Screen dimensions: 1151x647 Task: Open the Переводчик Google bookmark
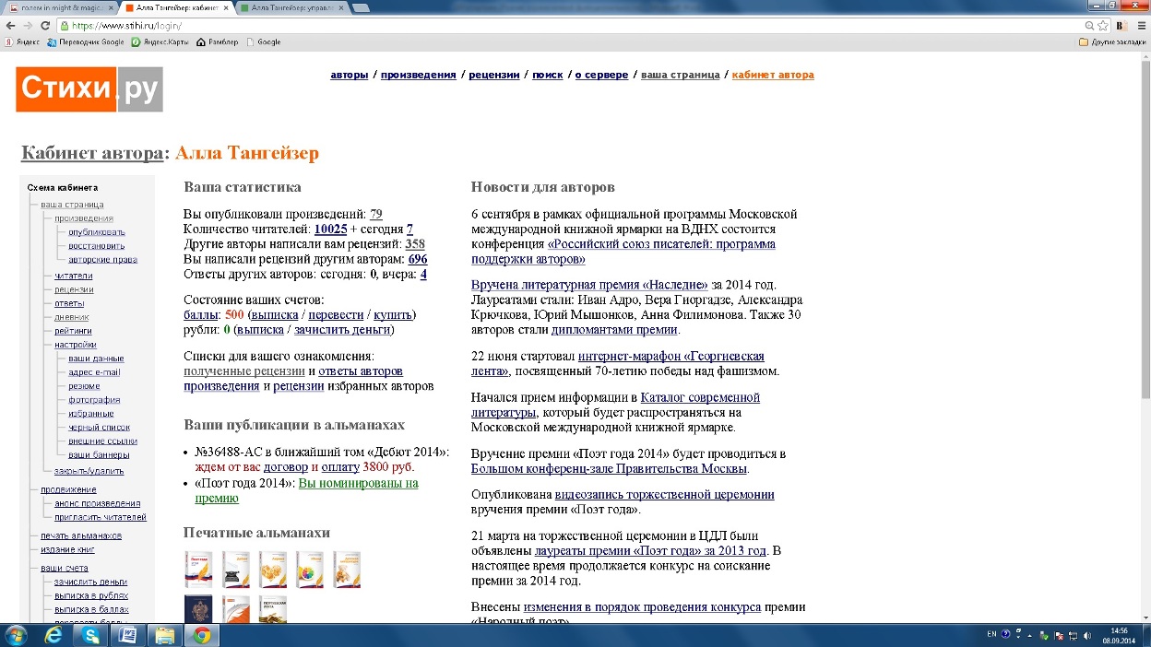(85, 42)
